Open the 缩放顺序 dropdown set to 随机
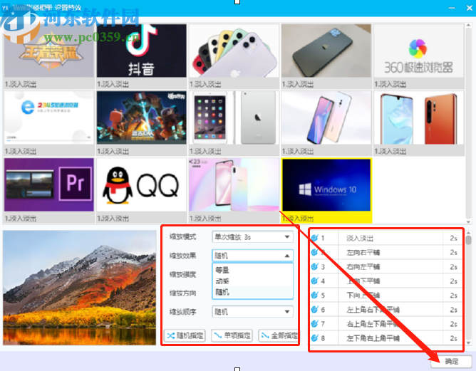The image size is (476, 371). 252,312
